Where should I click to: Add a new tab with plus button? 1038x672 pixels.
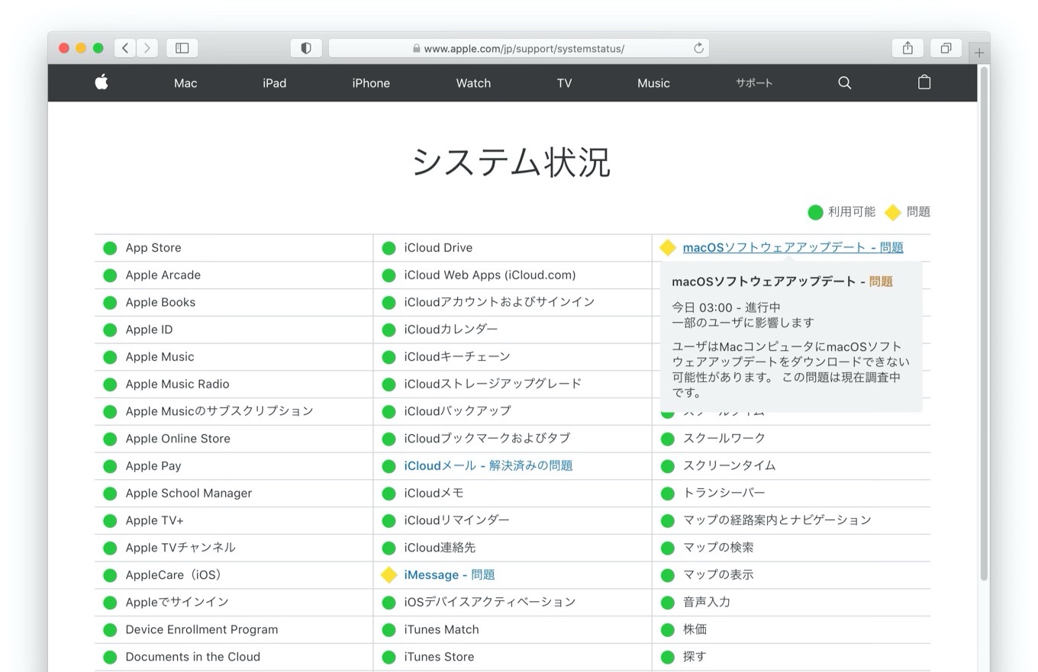tap(979, 53)
